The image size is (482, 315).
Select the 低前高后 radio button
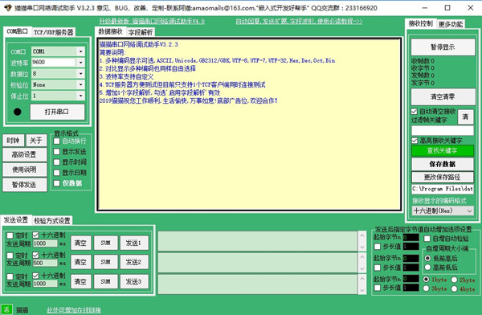(x=427, y=258)
